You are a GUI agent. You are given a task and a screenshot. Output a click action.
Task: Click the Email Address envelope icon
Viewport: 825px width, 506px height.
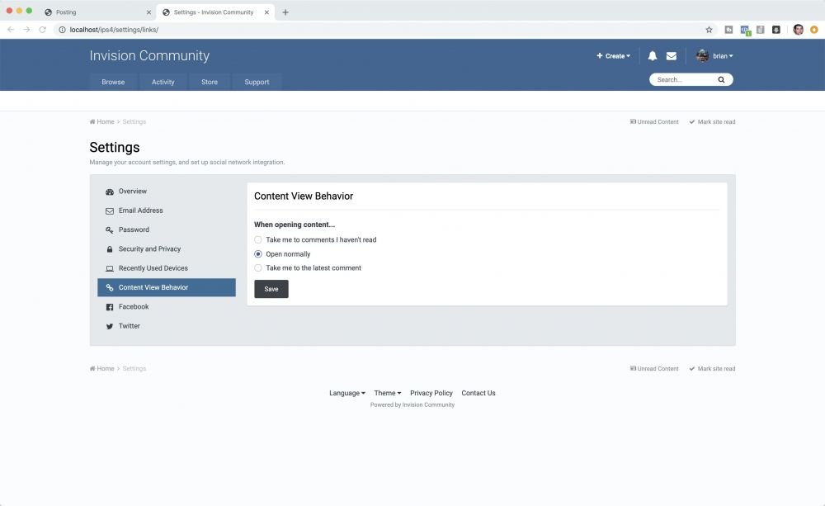pyautogui.click(x=110, y=210)
